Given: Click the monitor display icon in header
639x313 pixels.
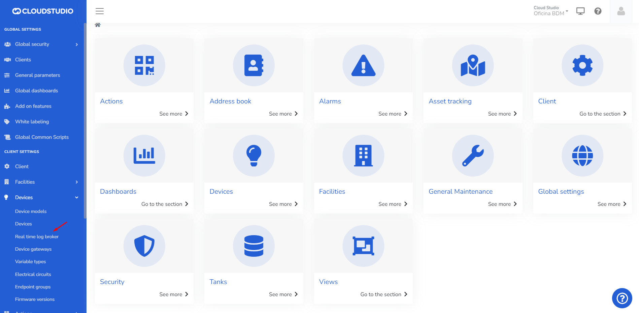Looking at the screenshot, I should pos(580,11).
